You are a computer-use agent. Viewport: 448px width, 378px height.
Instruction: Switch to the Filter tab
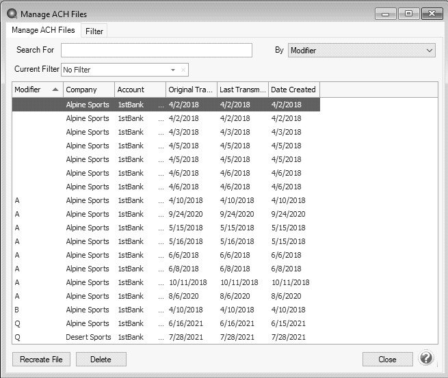pyautogui.click(x=94, y=31)
